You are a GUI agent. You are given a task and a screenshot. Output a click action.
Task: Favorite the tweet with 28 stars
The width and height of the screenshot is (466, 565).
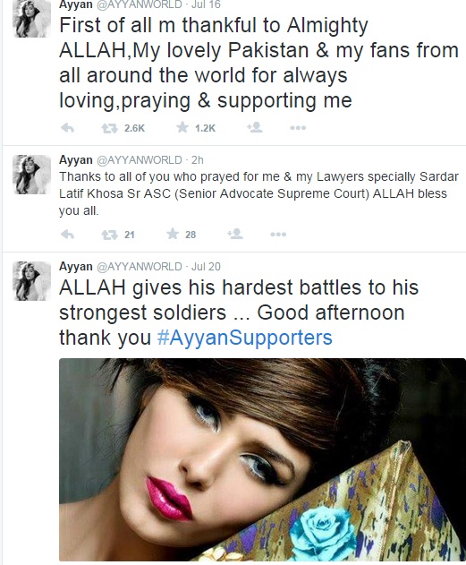coord(173,234)
